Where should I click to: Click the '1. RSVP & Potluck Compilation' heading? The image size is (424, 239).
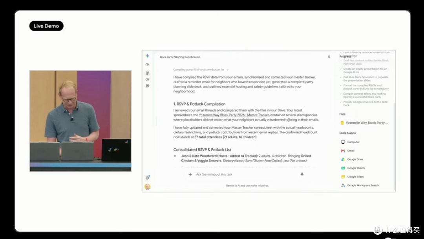(x=199, y=104)
